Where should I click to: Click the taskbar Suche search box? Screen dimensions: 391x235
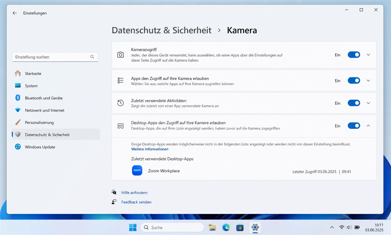(x=172, y=227)
